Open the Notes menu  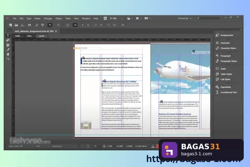click(x=37, y=18)
